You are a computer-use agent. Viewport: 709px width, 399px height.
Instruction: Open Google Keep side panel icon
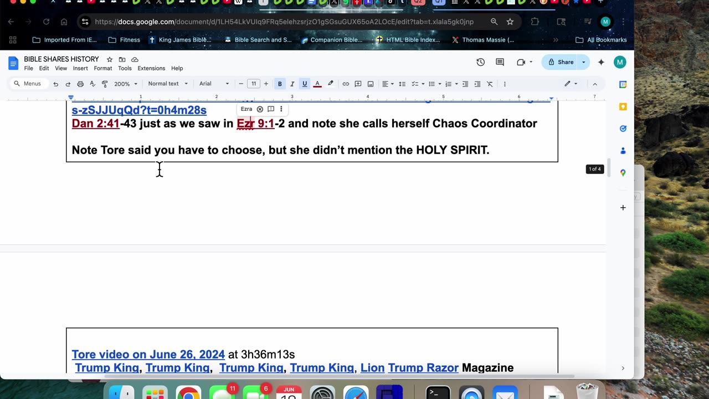pos(623,106)
